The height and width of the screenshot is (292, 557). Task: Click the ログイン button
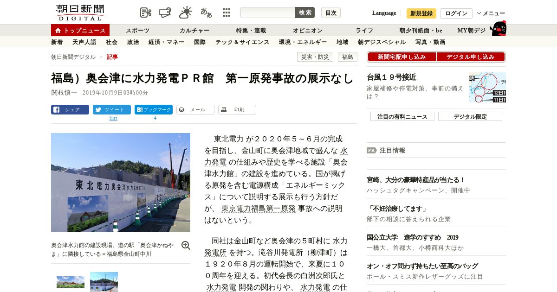click(x=456, y=13)
